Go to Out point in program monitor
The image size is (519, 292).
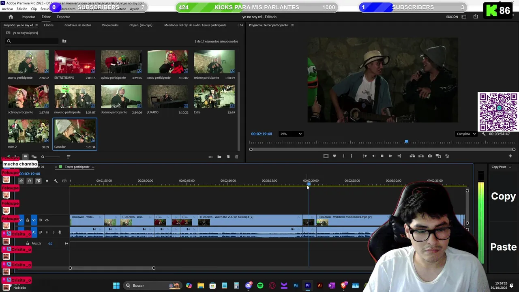399,156
